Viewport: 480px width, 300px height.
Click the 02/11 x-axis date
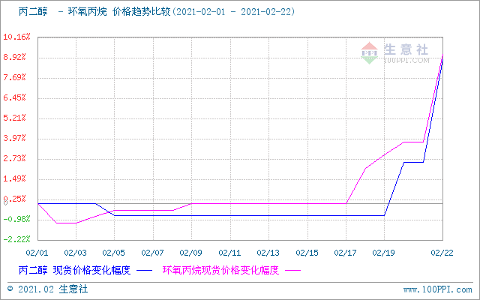[x=229, y=253]
